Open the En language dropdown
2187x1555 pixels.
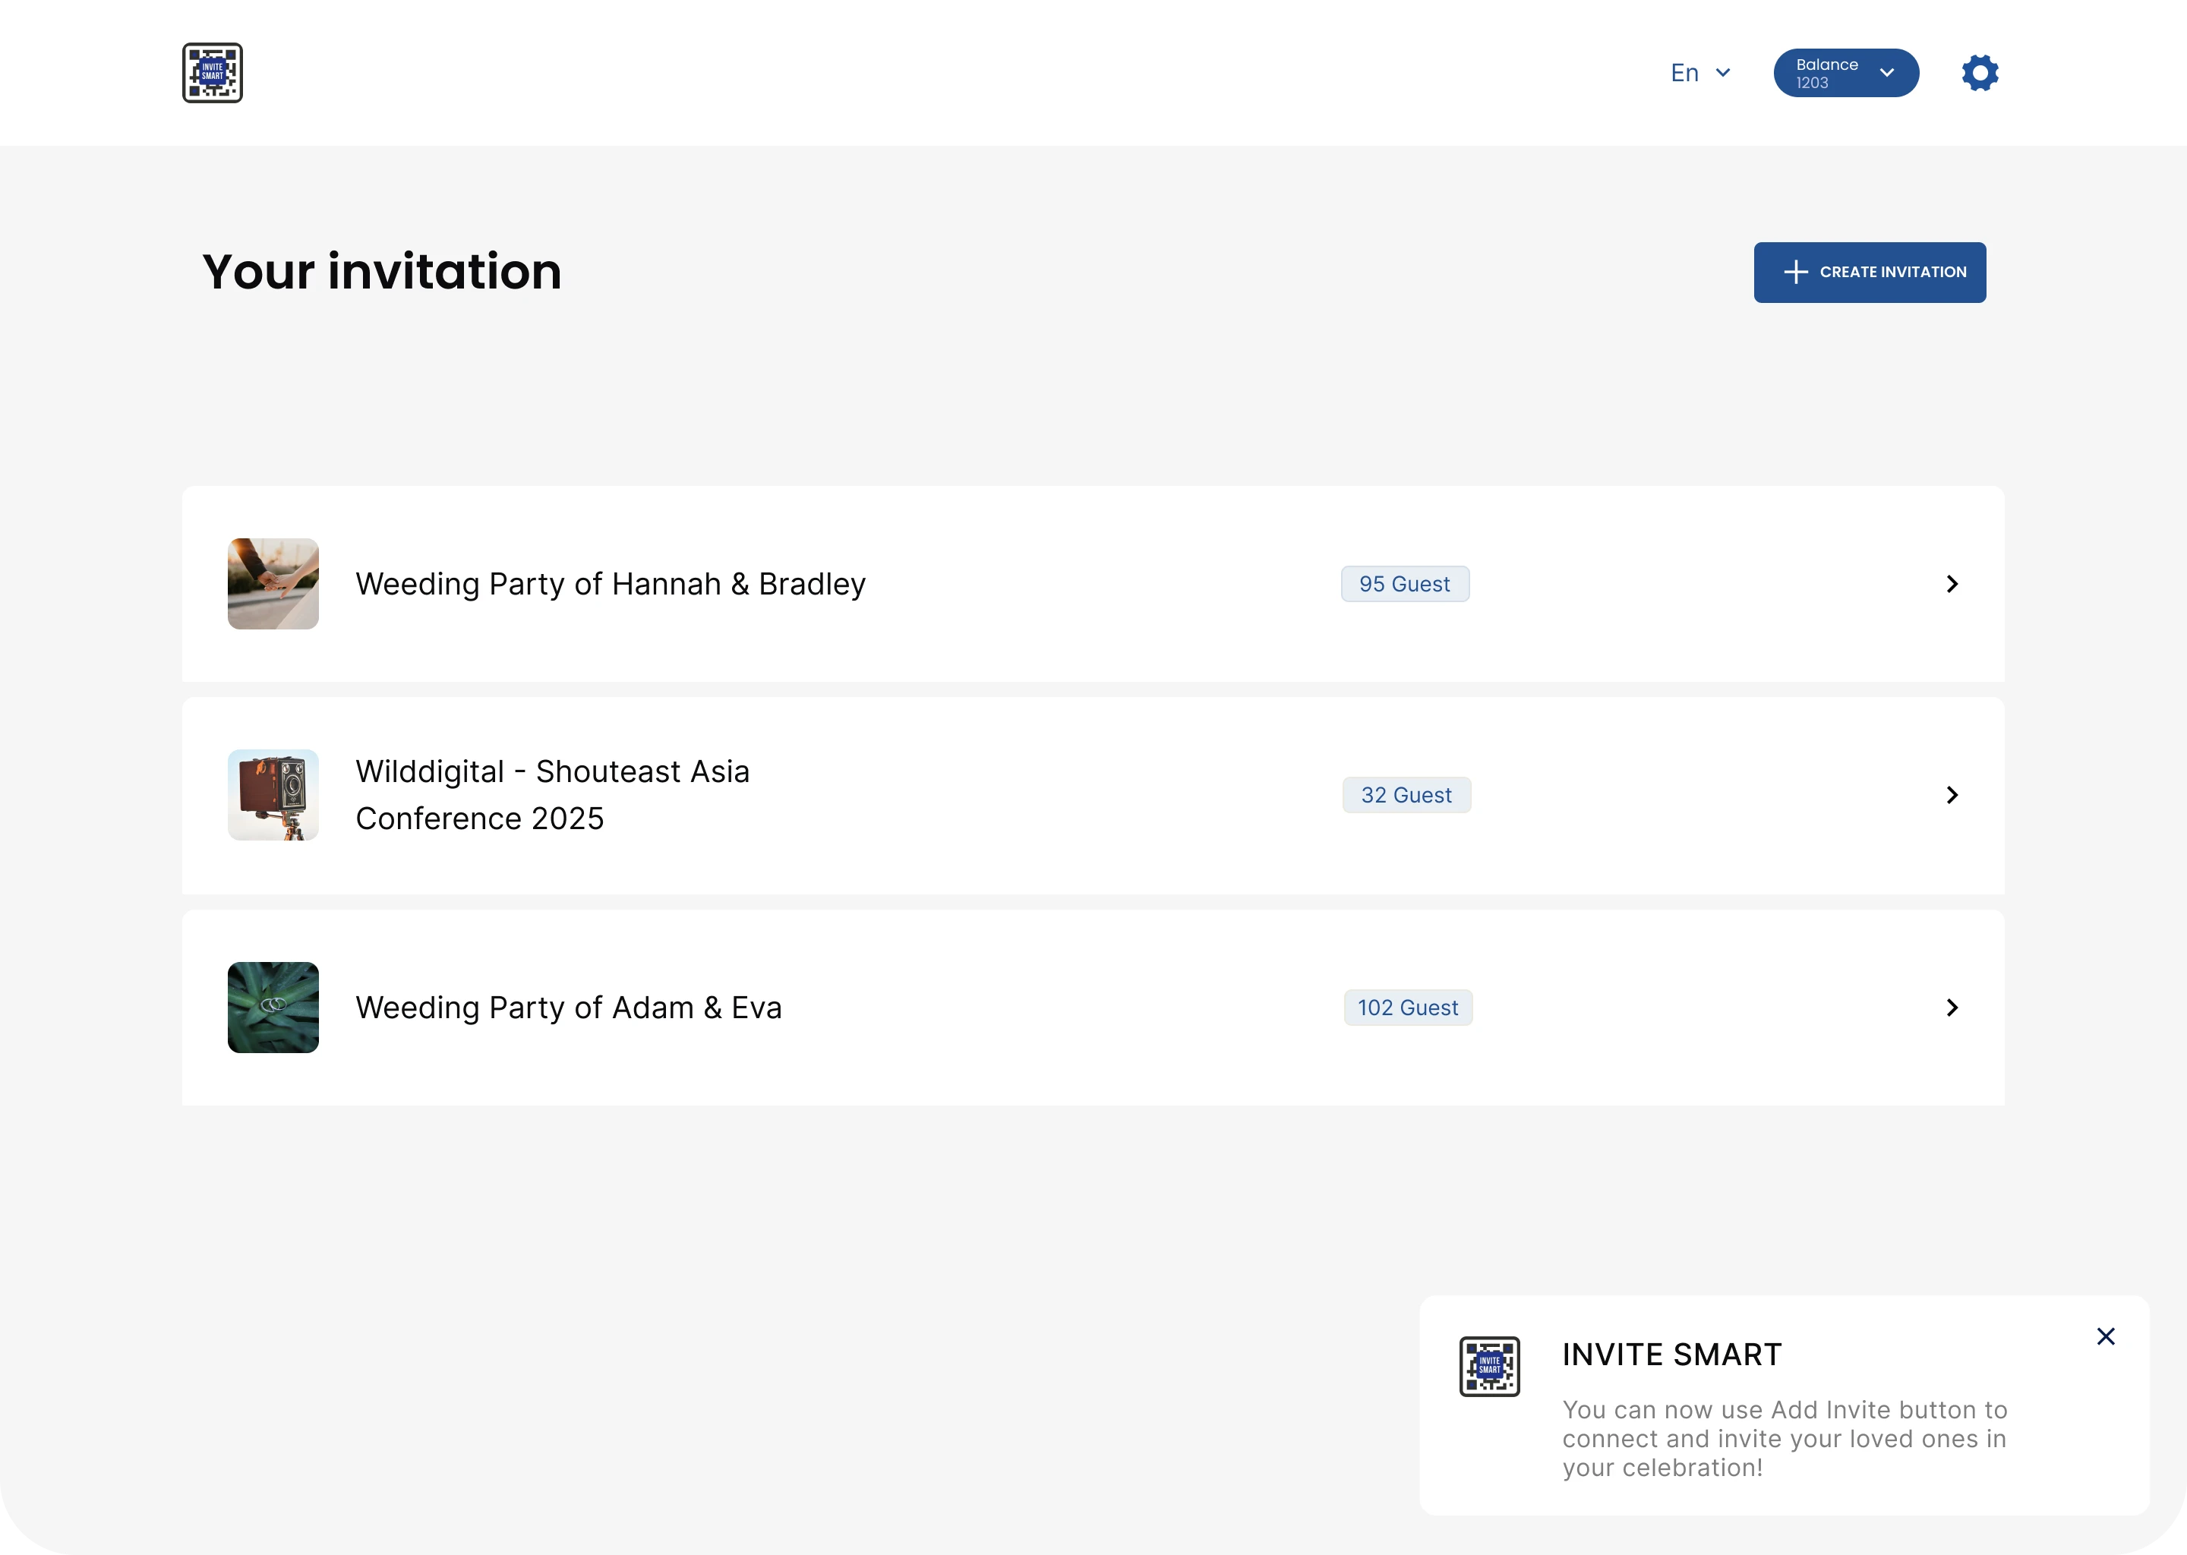tap(1699, 73)
